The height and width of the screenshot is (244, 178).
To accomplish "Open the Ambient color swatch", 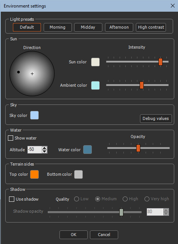I will coord(95,85).
